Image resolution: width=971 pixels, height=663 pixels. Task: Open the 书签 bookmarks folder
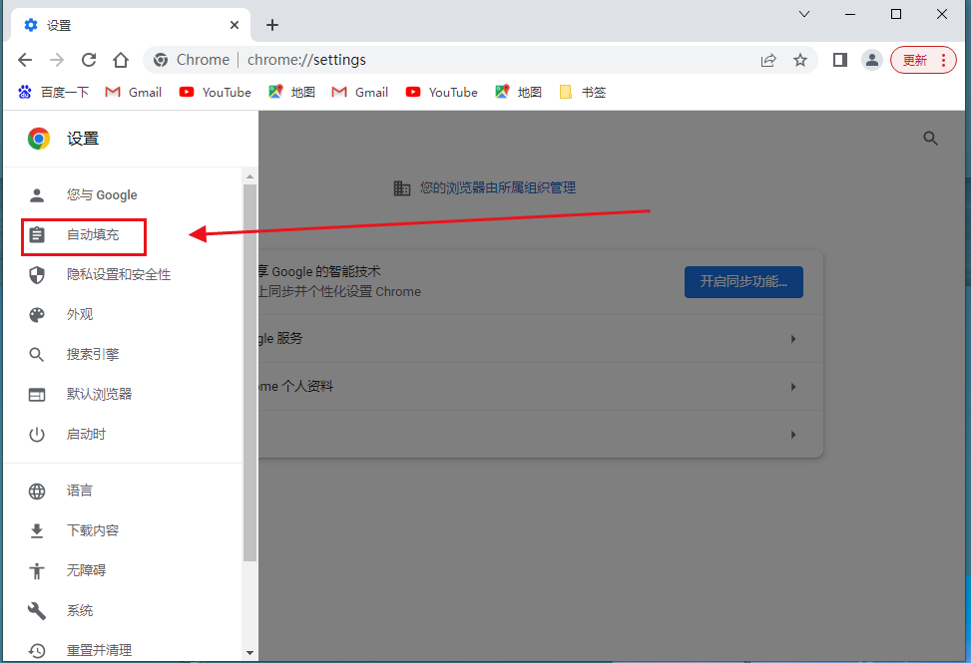pyautogui.click(x=582, y=92)
